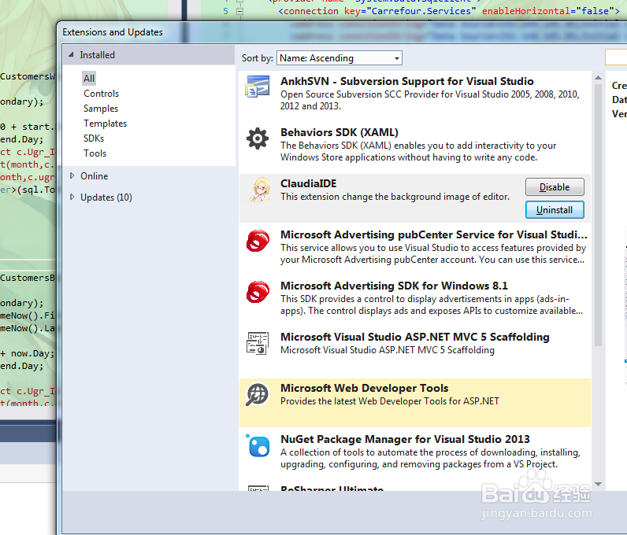627x535 pixels.
Task: Select the SDKs filter
Action: [x=94, y=138]
